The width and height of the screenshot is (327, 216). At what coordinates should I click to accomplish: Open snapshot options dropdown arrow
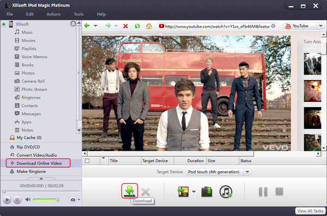click(x=79, y=200)
